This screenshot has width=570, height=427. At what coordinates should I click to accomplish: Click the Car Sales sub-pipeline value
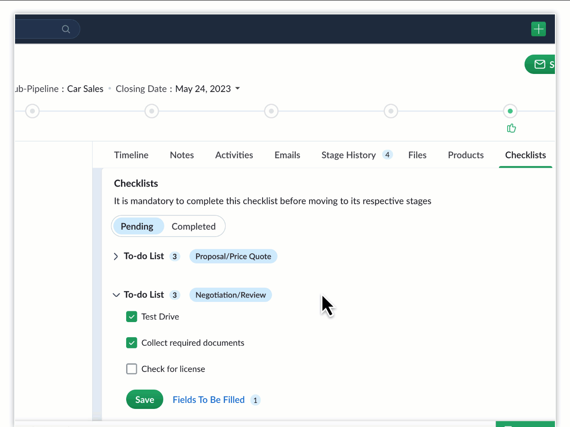click(x=85, y=89)
